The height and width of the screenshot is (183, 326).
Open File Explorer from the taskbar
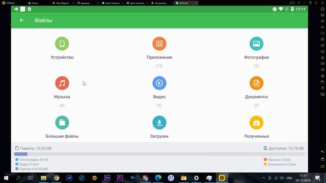(x=43, y=178)
